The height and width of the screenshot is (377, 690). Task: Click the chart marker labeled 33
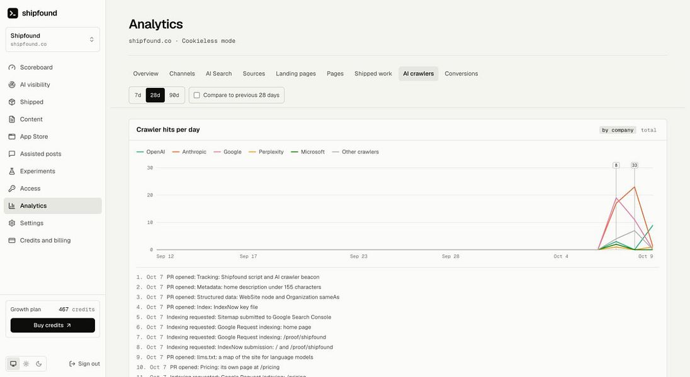tap(634, 165)
